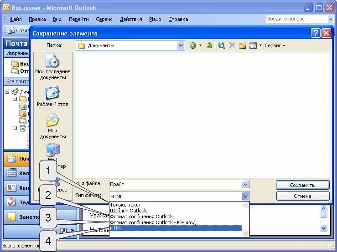The image size is (337, 252).
Task: Open the 'Рабочий стол' location
Action: (52, 96)
